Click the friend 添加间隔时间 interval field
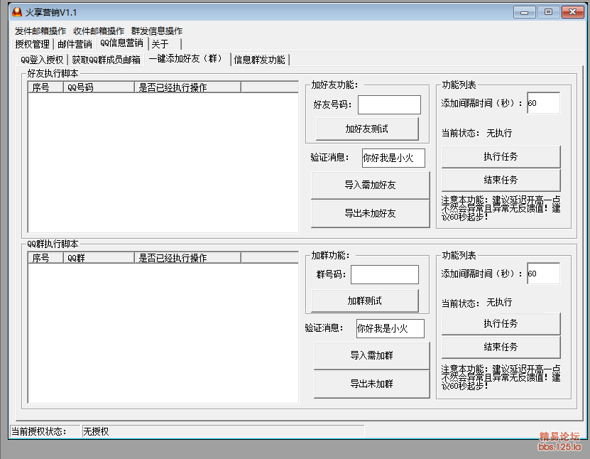590x459 pixels. [543, 103]
